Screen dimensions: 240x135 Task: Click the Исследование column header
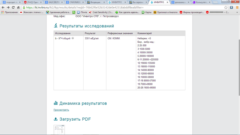click(63, 33)
